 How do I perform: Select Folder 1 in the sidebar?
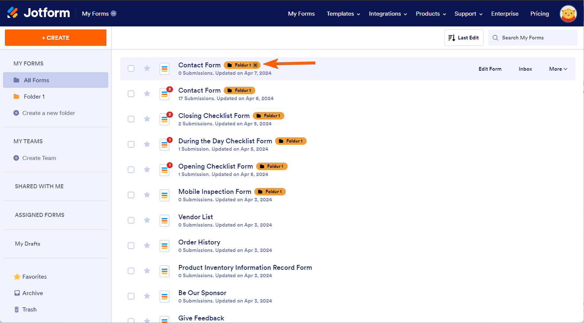click(x=34, y=97)
